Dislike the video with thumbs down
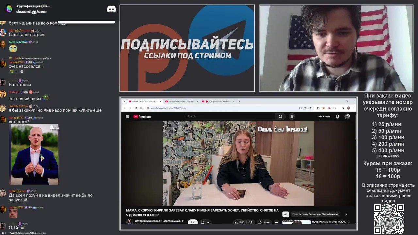 click(x=250, y=222)
